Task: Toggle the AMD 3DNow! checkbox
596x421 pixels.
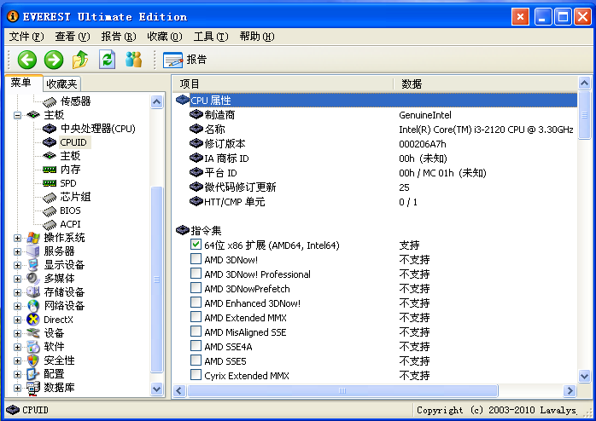Action: pyautogui.click(x=196, y=259)
